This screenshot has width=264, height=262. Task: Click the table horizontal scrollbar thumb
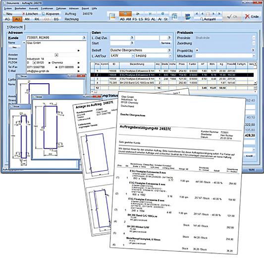click(96, 92)
